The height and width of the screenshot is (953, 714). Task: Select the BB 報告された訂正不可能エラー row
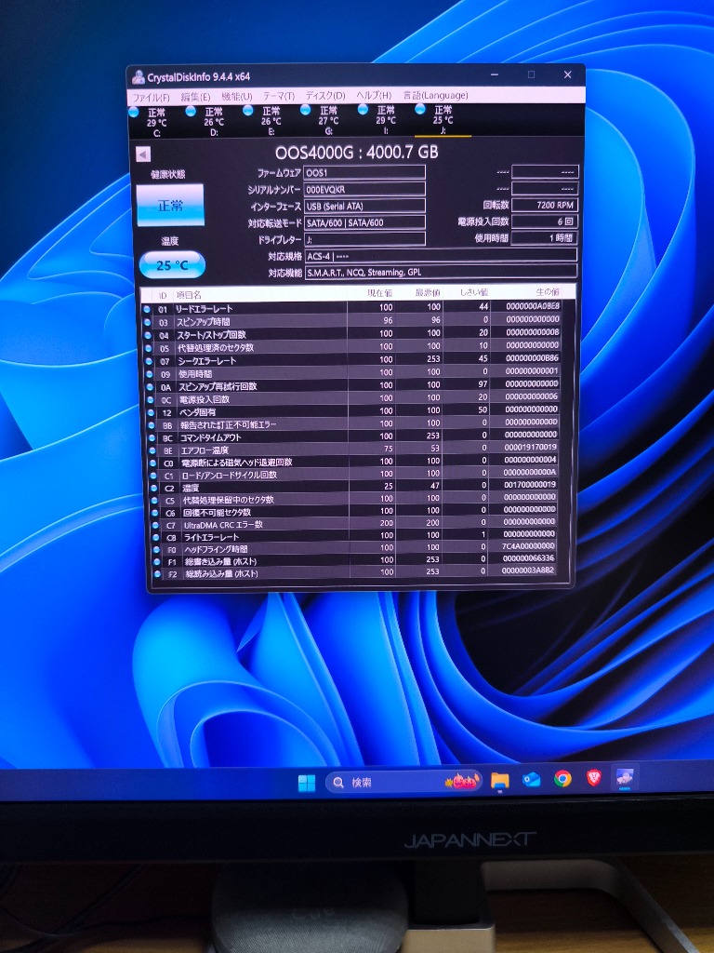point(354,423)
